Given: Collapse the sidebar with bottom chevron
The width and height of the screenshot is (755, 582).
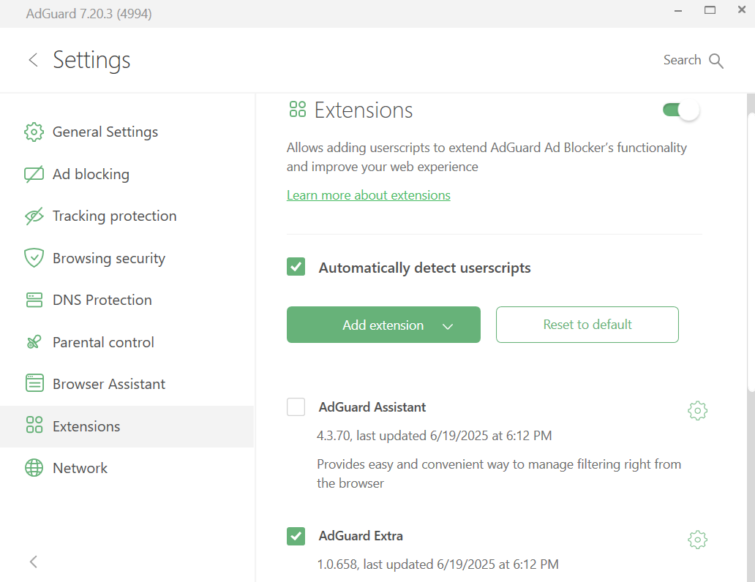Looking at the screenshot, I should [33, 562].
